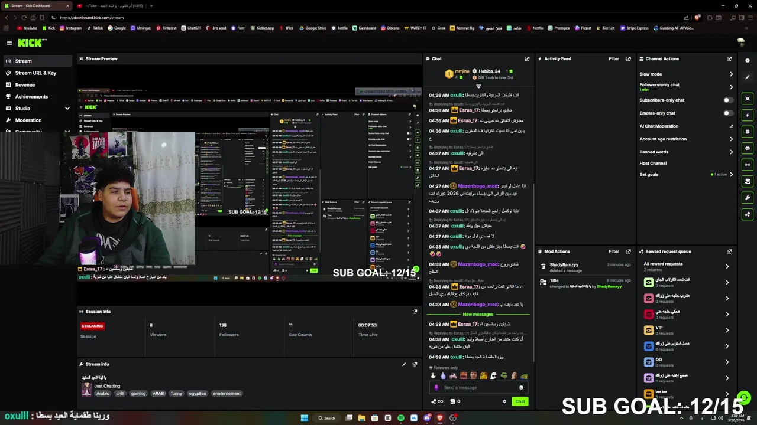Click Host Channel option

[653, 164]
